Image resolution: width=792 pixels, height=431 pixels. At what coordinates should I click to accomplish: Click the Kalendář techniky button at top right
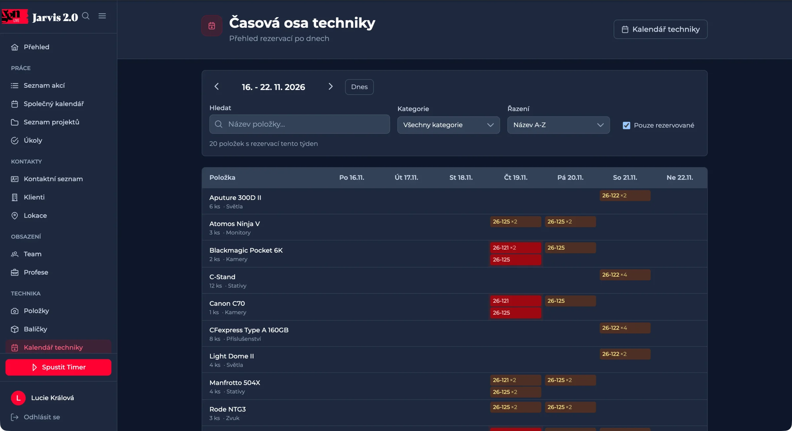click(x=660, y=29)
